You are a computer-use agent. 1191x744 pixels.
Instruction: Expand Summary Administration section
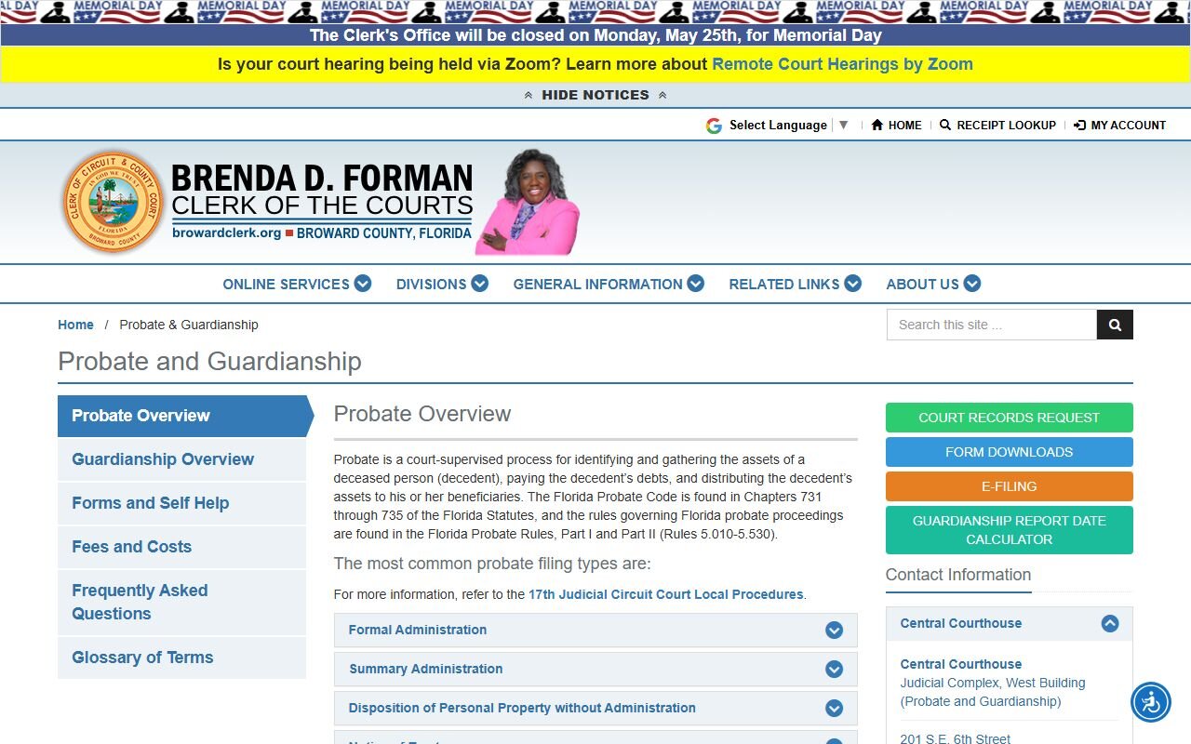pyautogui.click(x=595, y=669)
